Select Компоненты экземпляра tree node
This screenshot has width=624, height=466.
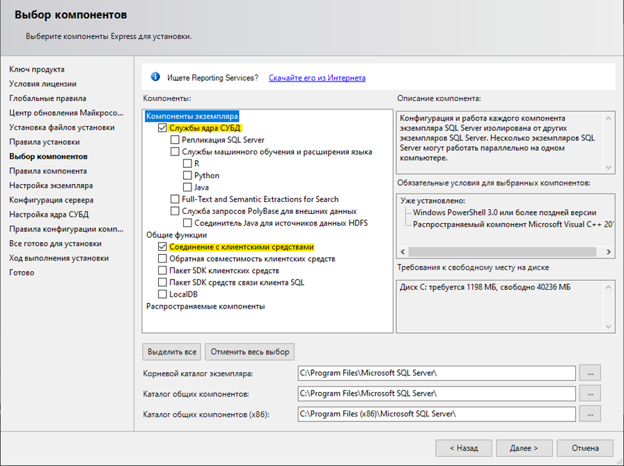192,116
